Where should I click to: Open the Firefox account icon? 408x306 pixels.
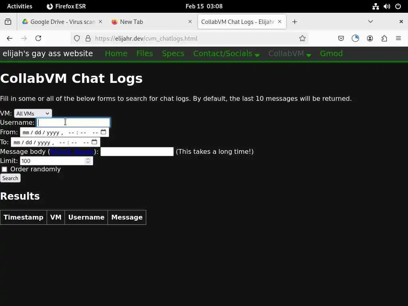370,39
